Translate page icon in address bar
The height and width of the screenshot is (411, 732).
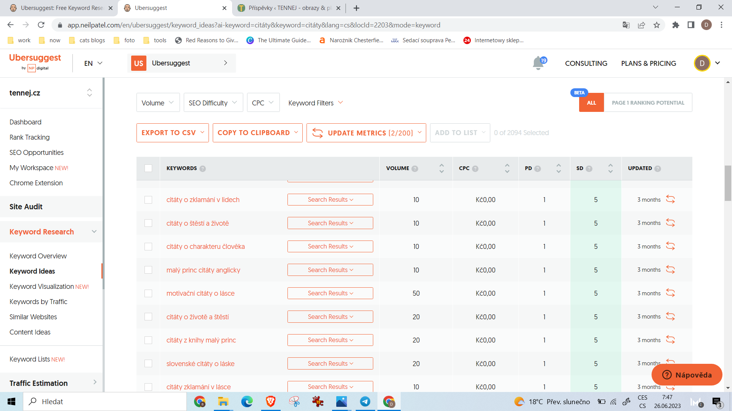coord(626,25)
